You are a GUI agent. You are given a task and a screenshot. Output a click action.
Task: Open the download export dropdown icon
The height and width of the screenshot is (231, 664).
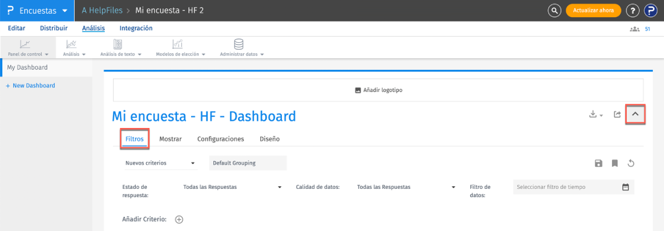(x=596, y=115)
